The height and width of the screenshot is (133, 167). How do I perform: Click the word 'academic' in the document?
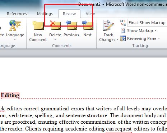pyautogui.click(x=76, y=129)
